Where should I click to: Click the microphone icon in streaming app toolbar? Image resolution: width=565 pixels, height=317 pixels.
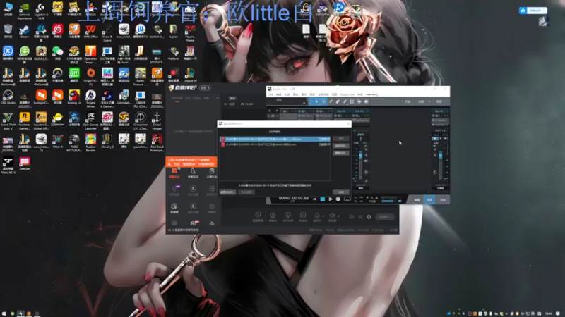pyautogui.click(x=316, y=216)
